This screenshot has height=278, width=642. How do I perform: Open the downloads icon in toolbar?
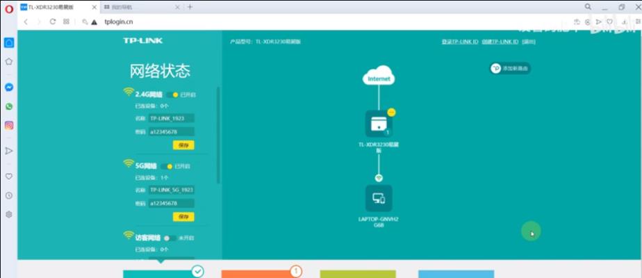(625, 22)
